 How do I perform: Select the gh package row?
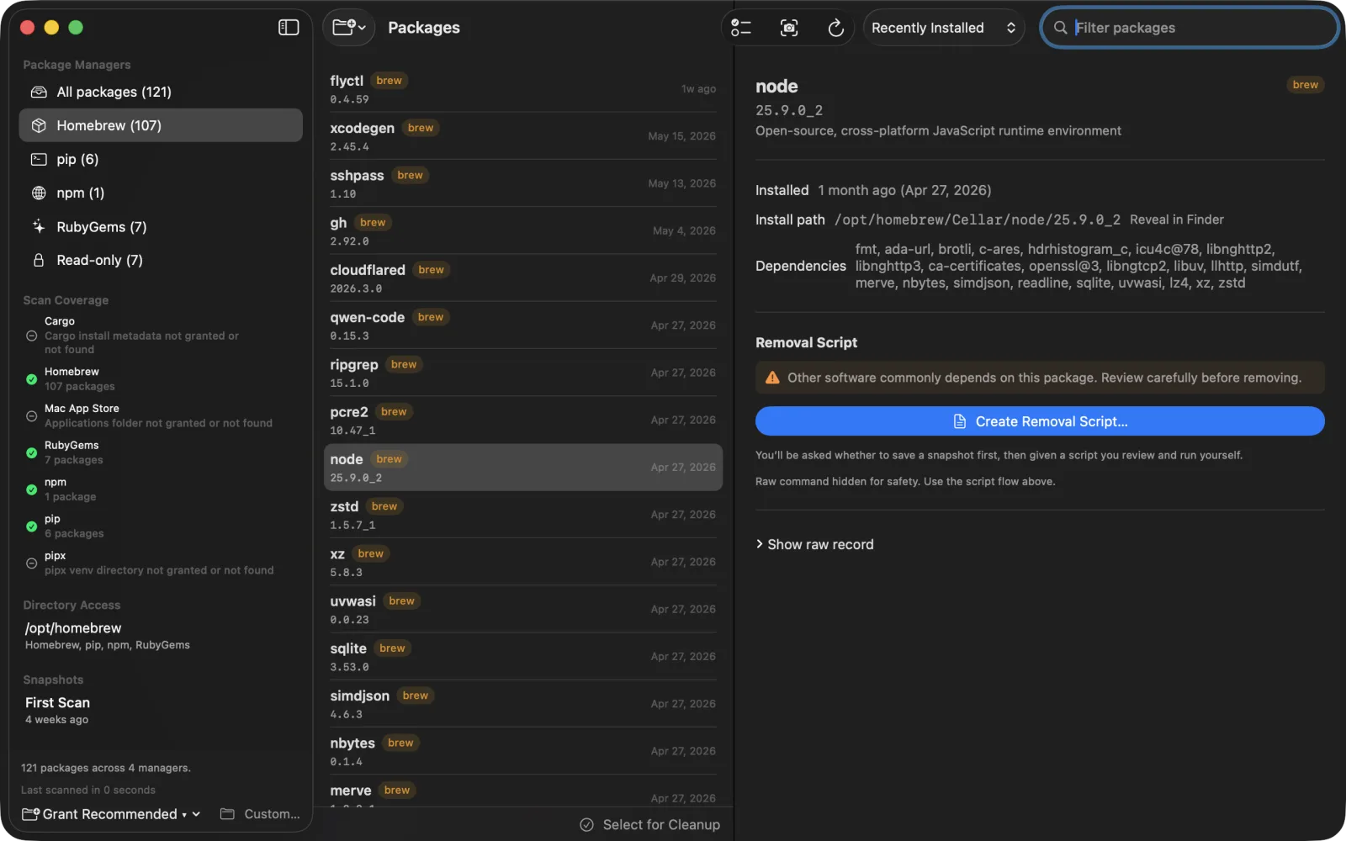(523, 230)
